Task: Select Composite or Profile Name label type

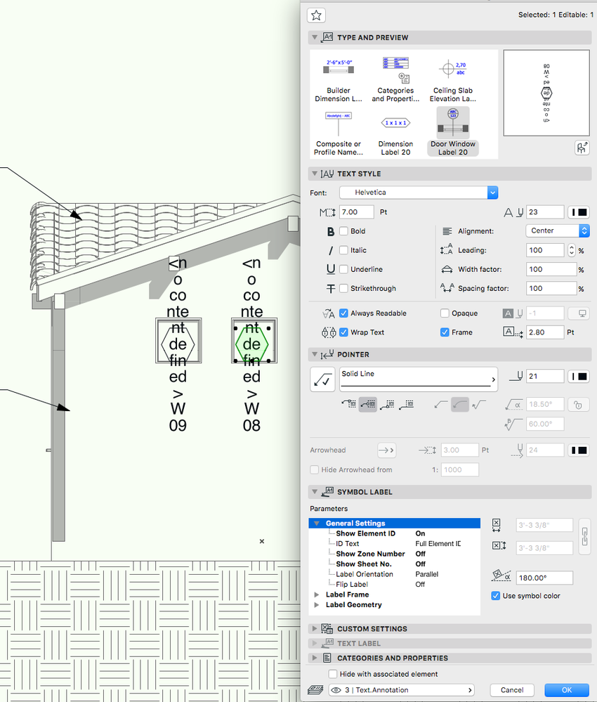Action: [339, 134]
